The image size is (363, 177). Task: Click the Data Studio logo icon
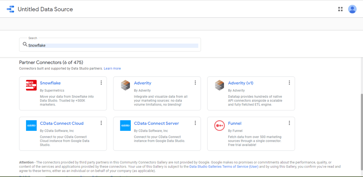point(10,9)
